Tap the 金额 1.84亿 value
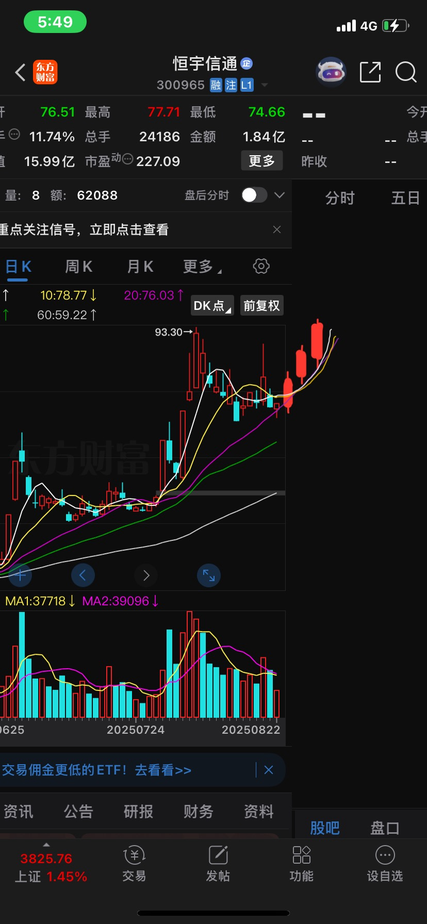This screenshot has height=924, width=427. point(264,137)
